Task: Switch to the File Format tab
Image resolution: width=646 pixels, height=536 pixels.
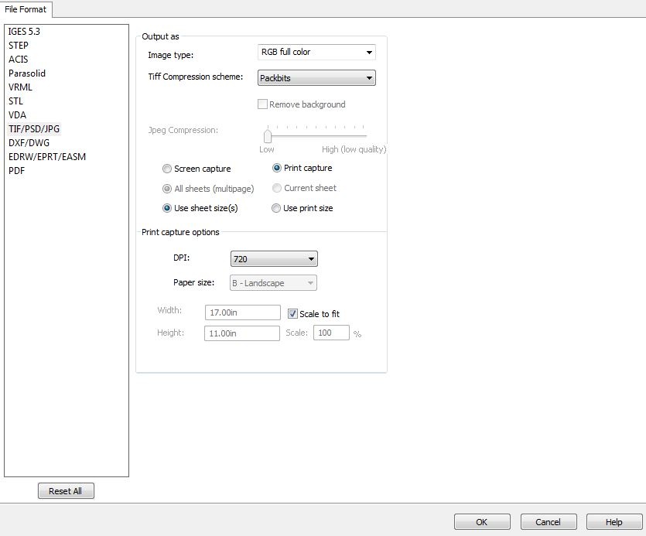Action: (x=26, y=9)
